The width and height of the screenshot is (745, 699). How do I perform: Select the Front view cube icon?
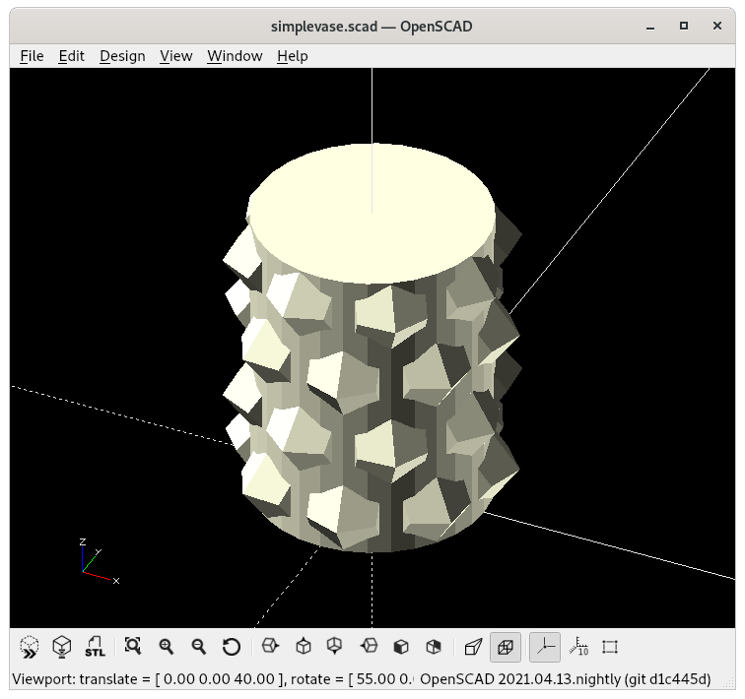(401, 647)
